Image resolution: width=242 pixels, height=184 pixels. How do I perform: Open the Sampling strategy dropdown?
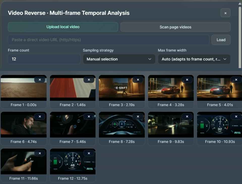point(119,59)
